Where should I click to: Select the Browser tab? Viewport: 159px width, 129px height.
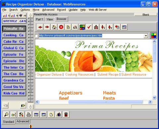pos(61,19)
